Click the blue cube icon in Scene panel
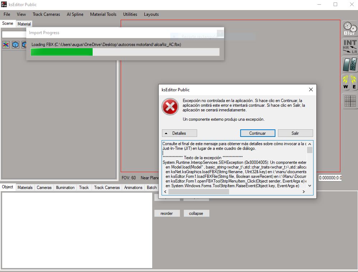This screenshot has height=272, width=358. point(15,45)
